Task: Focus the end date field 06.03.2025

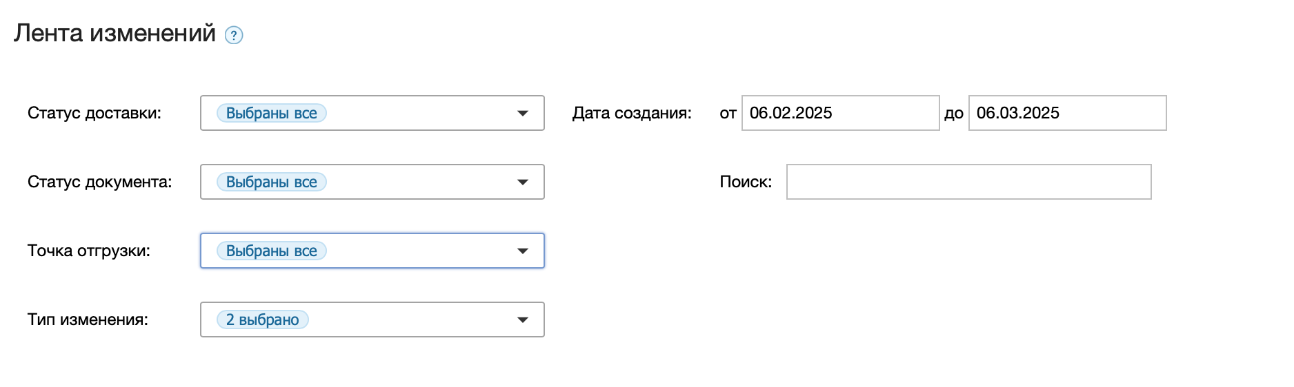Action: coord(1067,113)
